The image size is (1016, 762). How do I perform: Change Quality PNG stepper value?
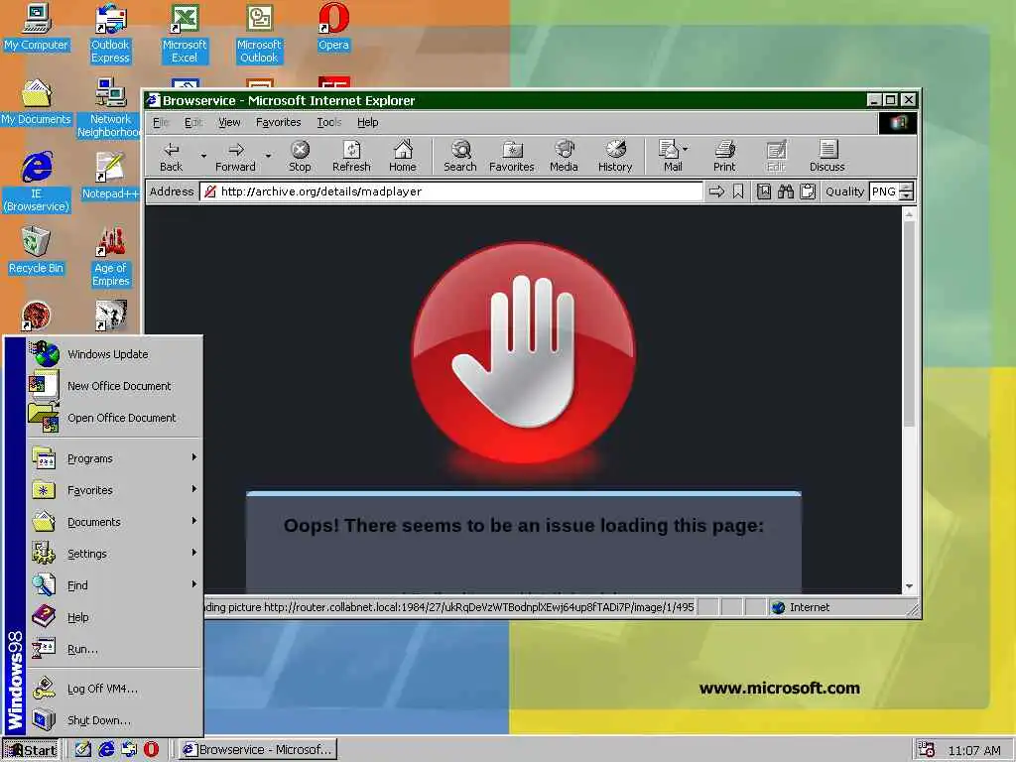(x=907, y=191)
